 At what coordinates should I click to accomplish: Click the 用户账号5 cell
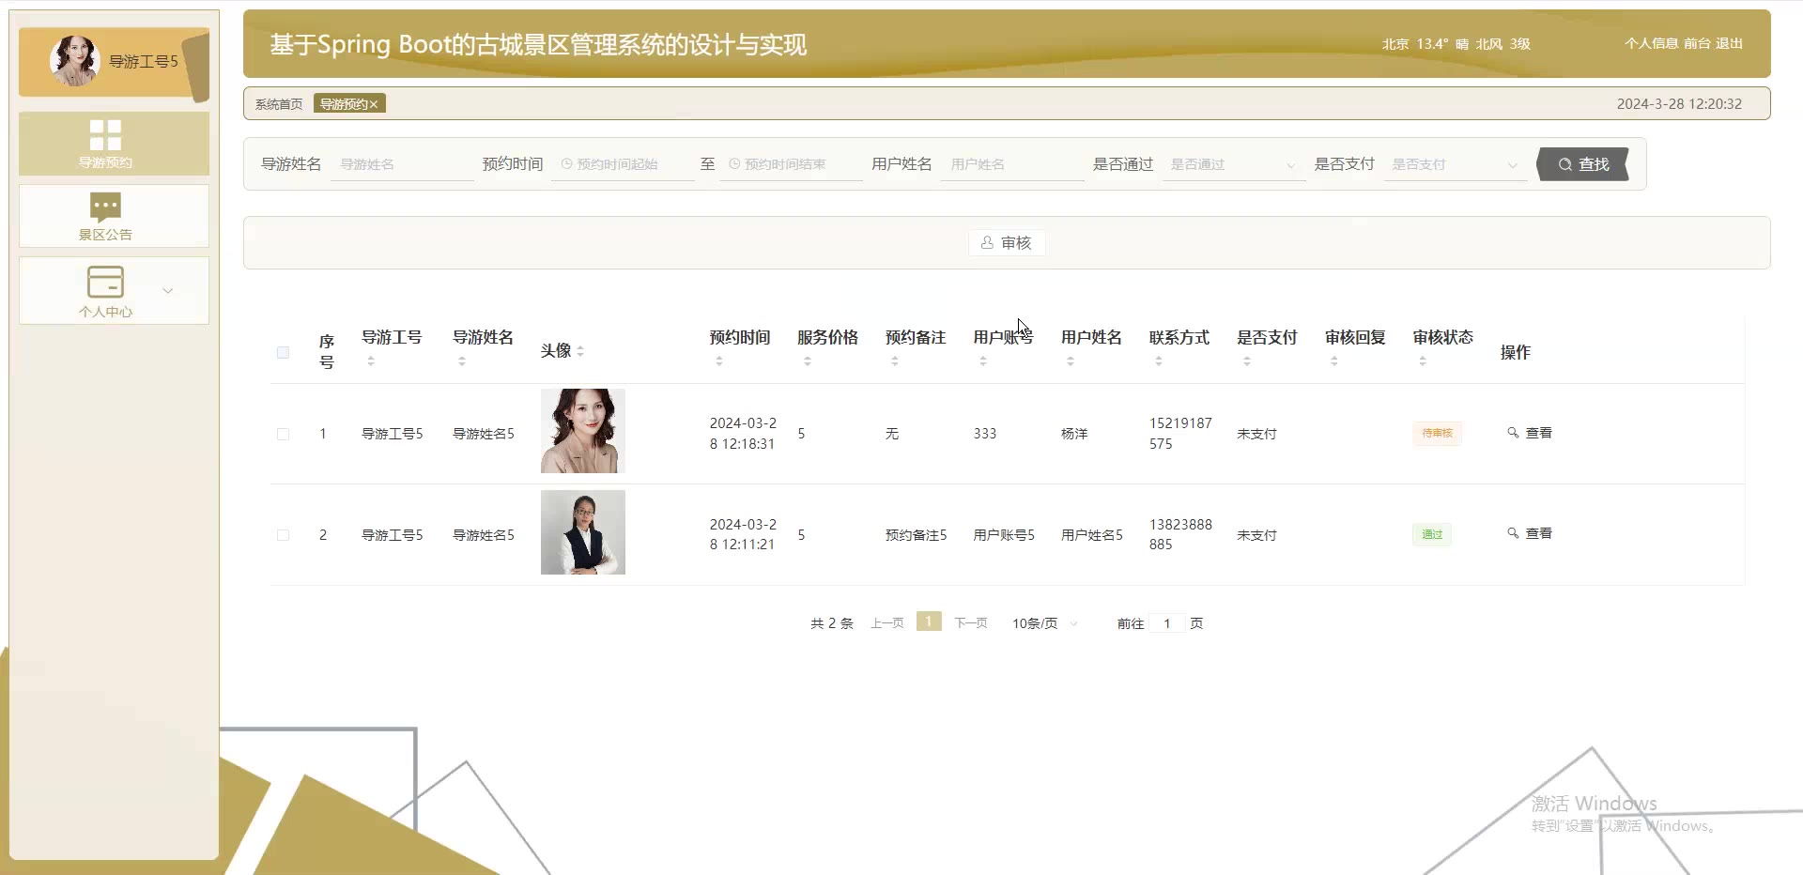point(1004,535)
